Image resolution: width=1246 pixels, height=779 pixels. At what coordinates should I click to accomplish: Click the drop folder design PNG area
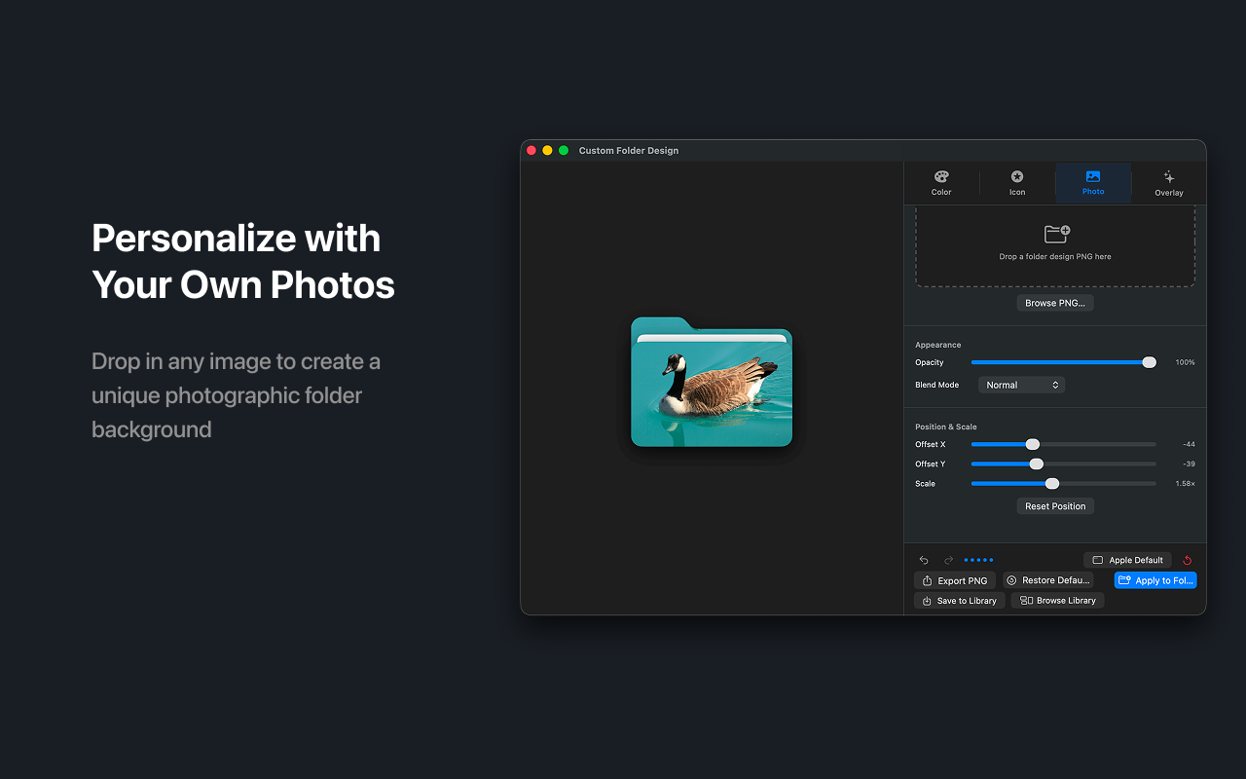click(x=1055, y=245)
